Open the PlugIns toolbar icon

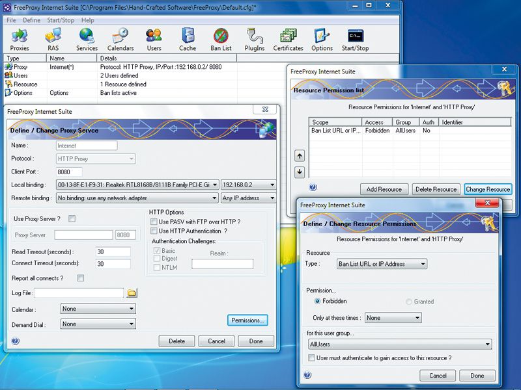click(255, 40)
